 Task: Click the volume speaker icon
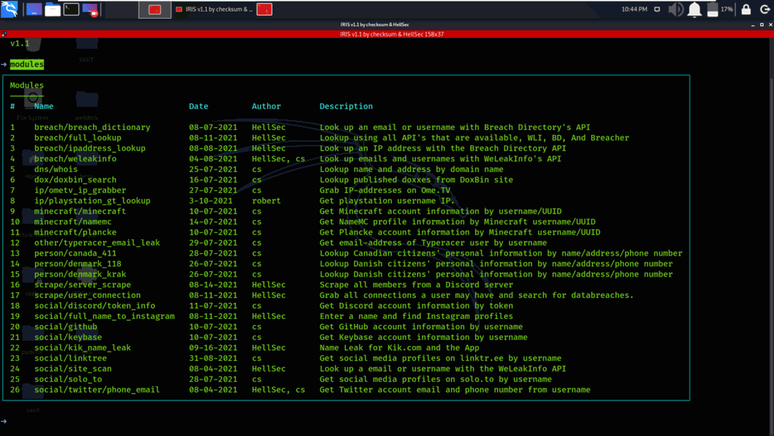point(675,9)
